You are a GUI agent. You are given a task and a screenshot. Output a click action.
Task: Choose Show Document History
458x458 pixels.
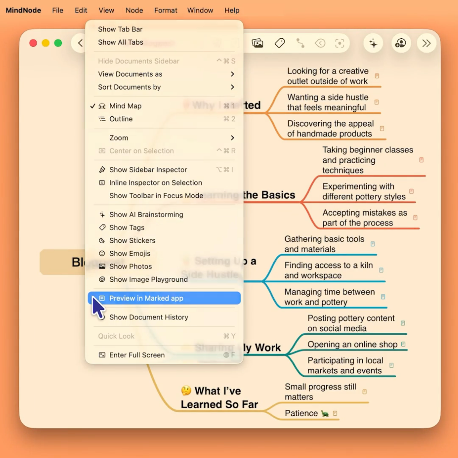(x=164, y=317)
